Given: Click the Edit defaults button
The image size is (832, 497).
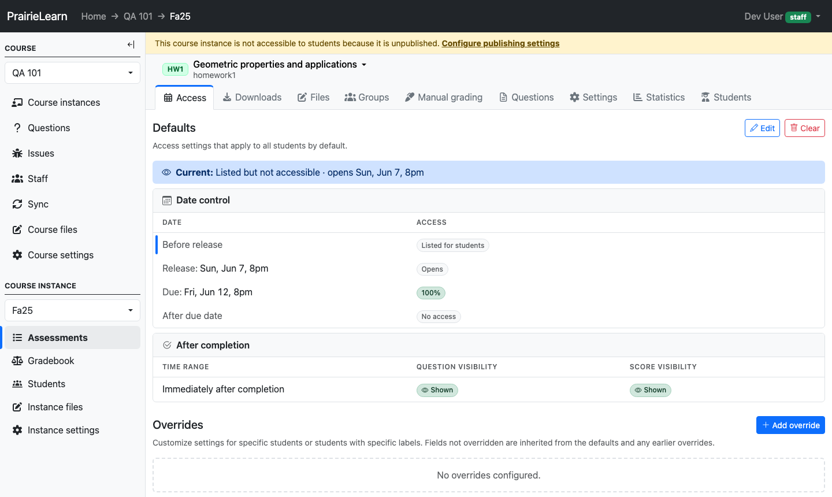Looking at the screenshot, I should click(762, 128).
